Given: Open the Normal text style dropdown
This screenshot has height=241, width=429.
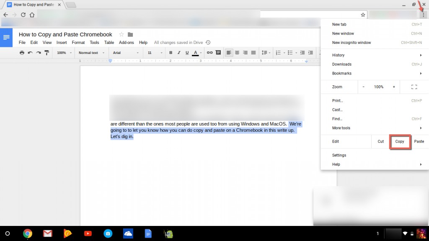Looking at the screenshot, I should coord(91,53).
